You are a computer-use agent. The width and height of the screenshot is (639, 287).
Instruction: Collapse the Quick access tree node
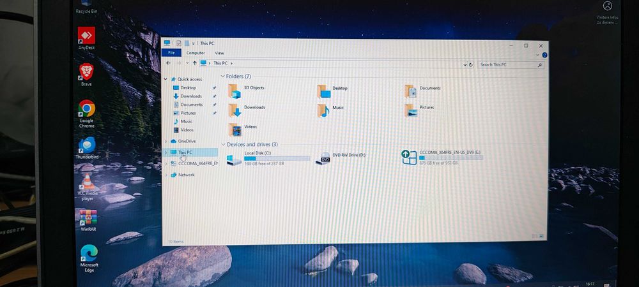pyautogui.click(x=166, y=79)
